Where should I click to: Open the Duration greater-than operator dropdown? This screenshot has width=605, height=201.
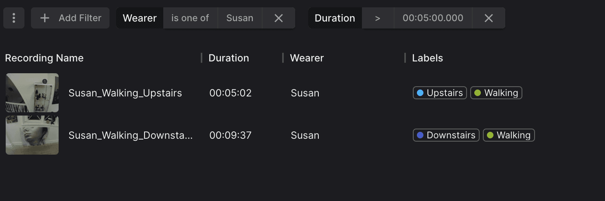(378, 18)
